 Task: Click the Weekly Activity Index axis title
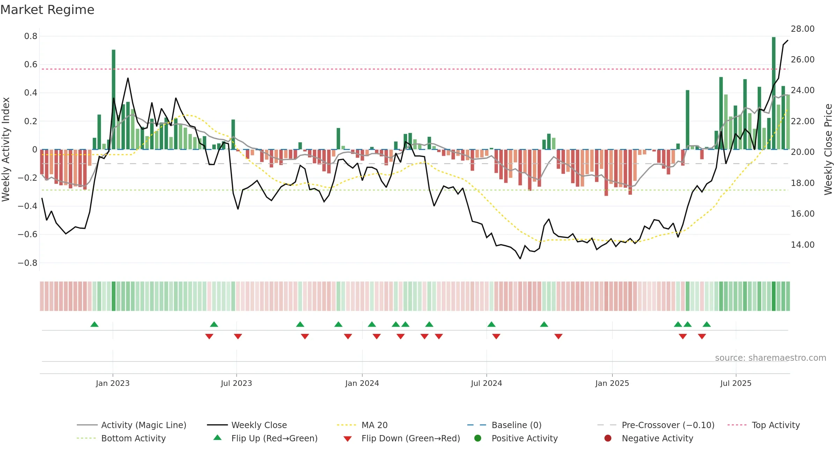click(x=6, y=149)
